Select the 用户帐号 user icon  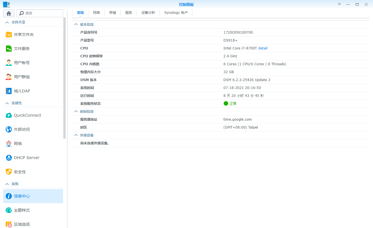pyautogui.click(x=9, y=63)
